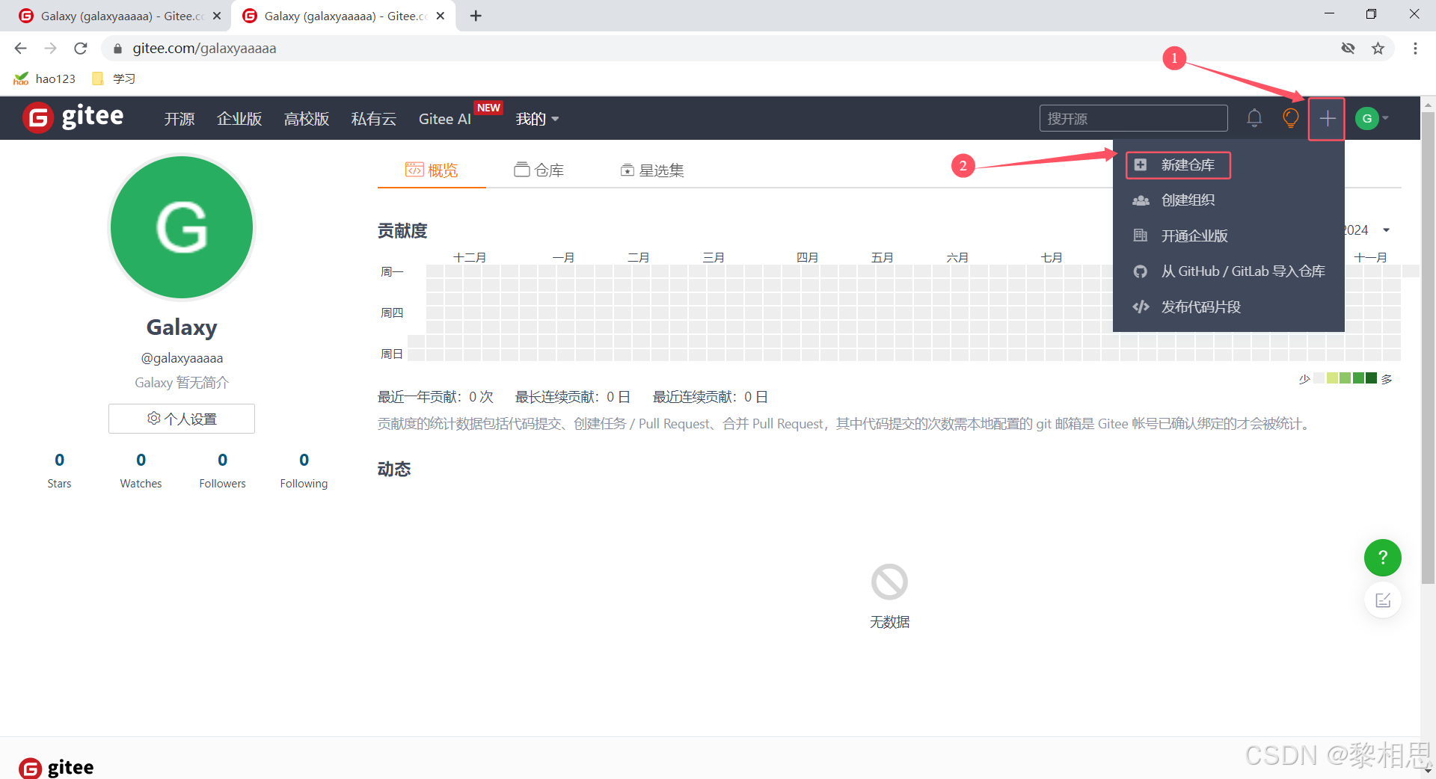Open the Watches count link
1436x779 pixels.
pyautogui.click(x=141, y=470)
